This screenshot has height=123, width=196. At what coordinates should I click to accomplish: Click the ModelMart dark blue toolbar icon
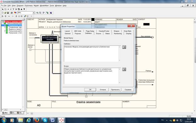[x=51, y=13]
